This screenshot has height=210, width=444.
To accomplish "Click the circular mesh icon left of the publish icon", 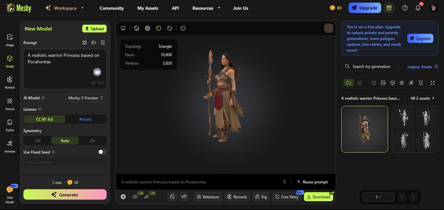I will [x=123, y=197].
